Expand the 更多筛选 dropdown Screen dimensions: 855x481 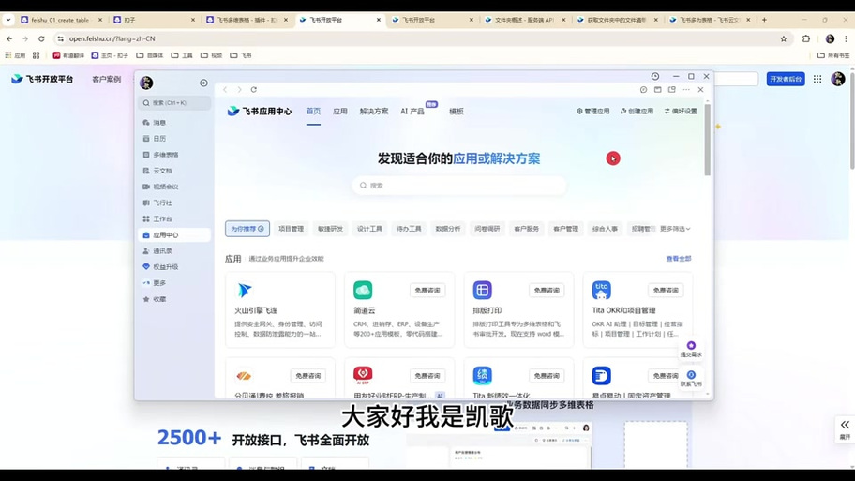click(x=675, y=229)
